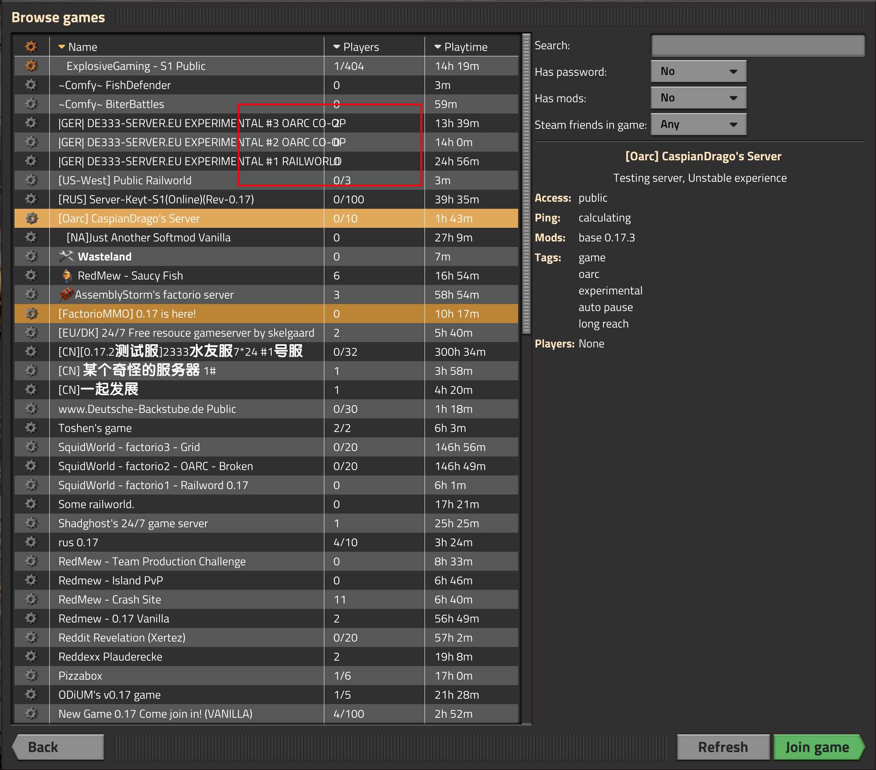
Task: Open the Has mods dropdown
Action: (698, 98)
